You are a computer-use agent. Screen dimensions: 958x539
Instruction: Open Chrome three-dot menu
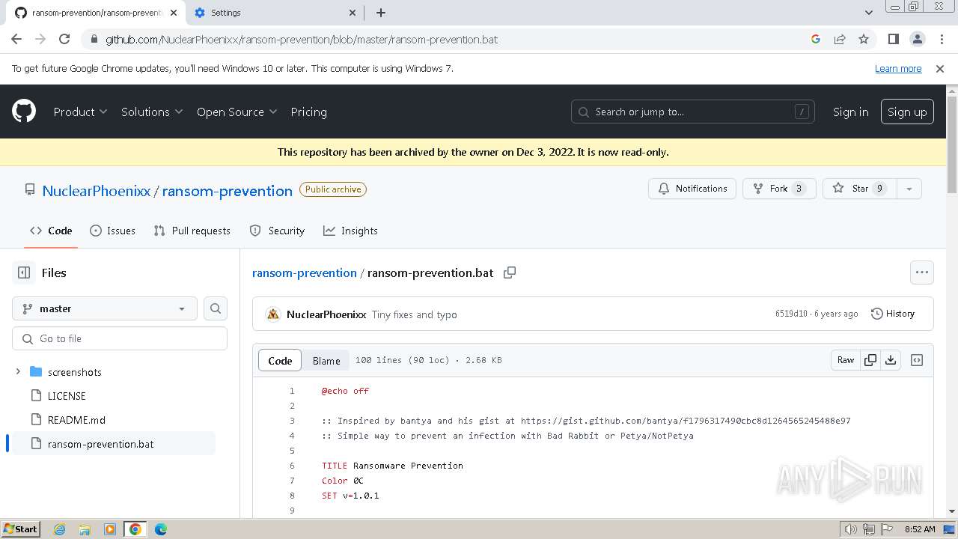coord(941,39)
